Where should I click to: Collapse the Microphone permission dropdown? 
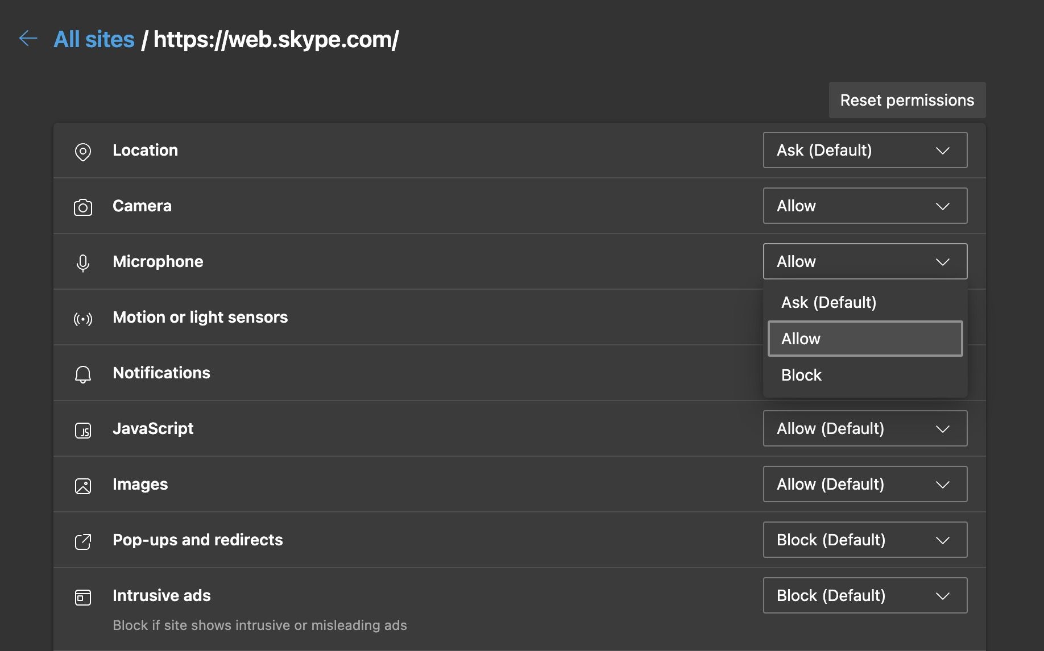pyautogui.click(x=864, y=261)
